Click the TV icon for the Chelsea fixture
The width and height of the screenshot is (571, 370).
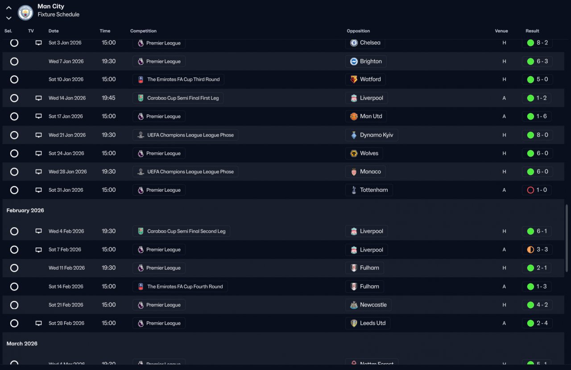tap(39, 43)
